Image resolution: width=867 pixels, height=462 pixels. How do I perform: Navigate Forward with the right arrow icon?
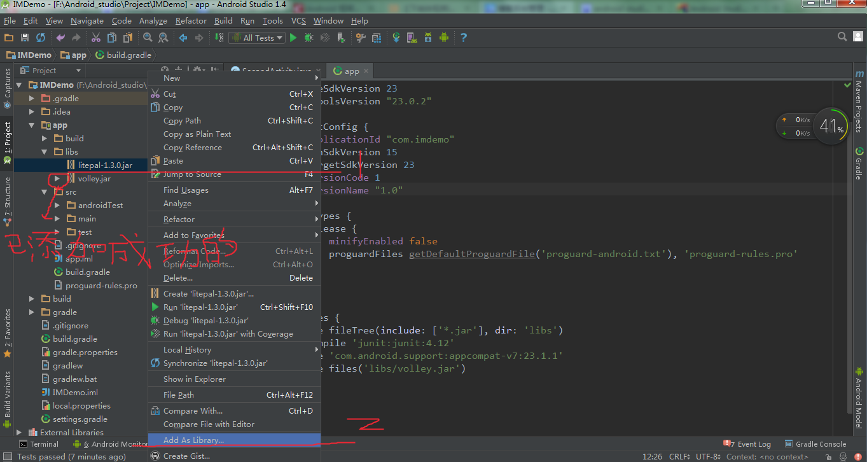[x=199, y=38]
